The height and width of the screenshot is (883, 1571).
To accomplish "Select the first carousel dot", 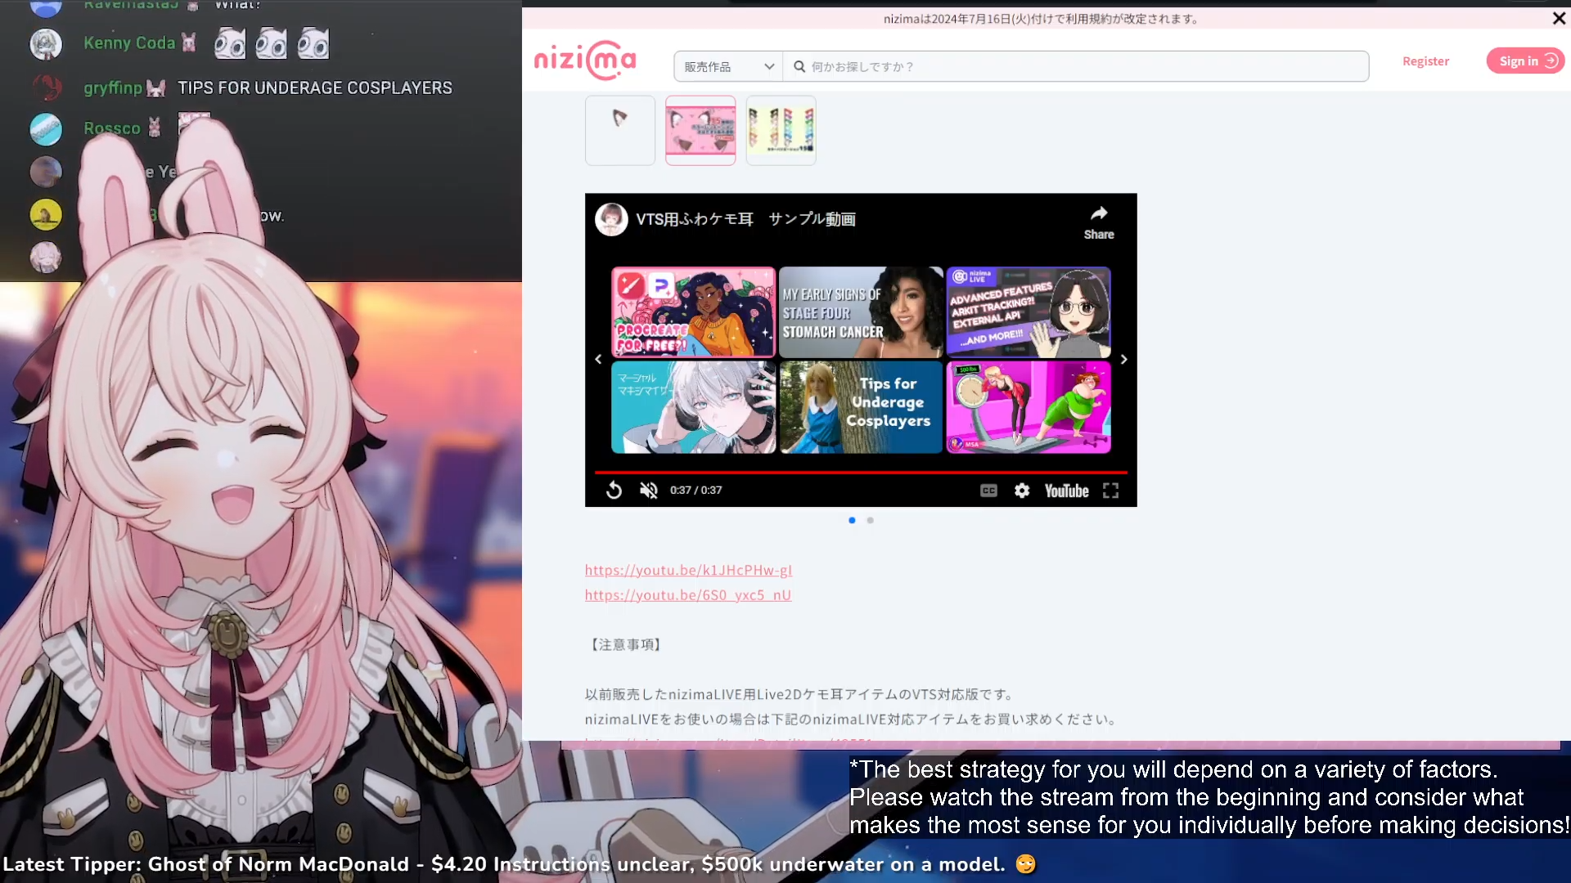I will pos(852,520).
